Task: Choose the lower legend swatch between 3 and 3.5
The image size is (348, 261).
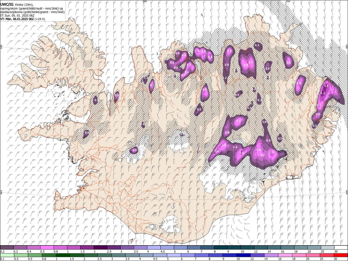Action: coord(118,255)
